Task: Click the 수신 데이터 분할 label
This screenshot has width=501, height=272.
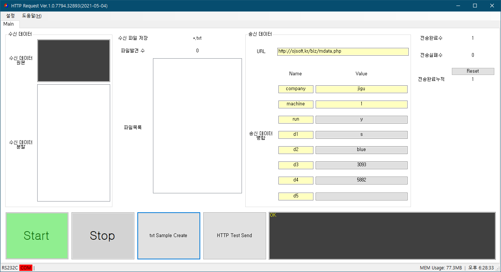Action: 21,145
